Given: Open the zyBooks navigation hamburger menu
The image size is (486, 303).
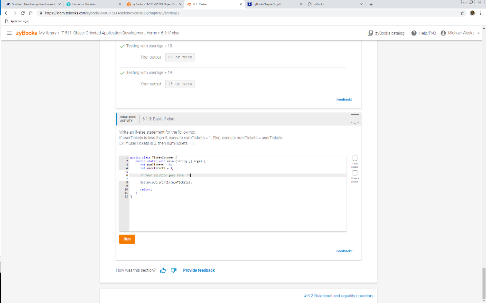Looking at the screenshot, I should 9,33.
